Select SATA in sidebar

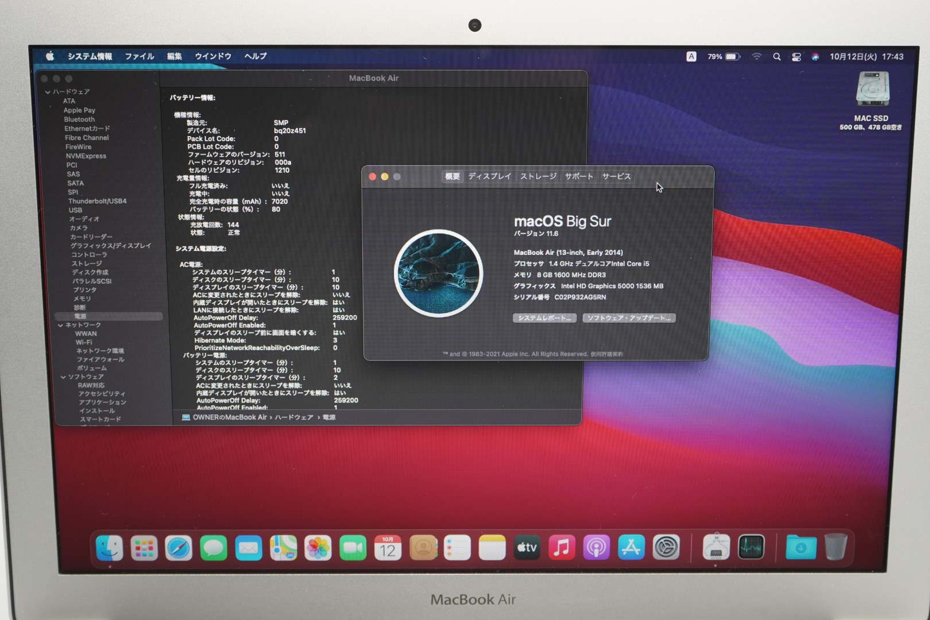(x=75, y=183)
